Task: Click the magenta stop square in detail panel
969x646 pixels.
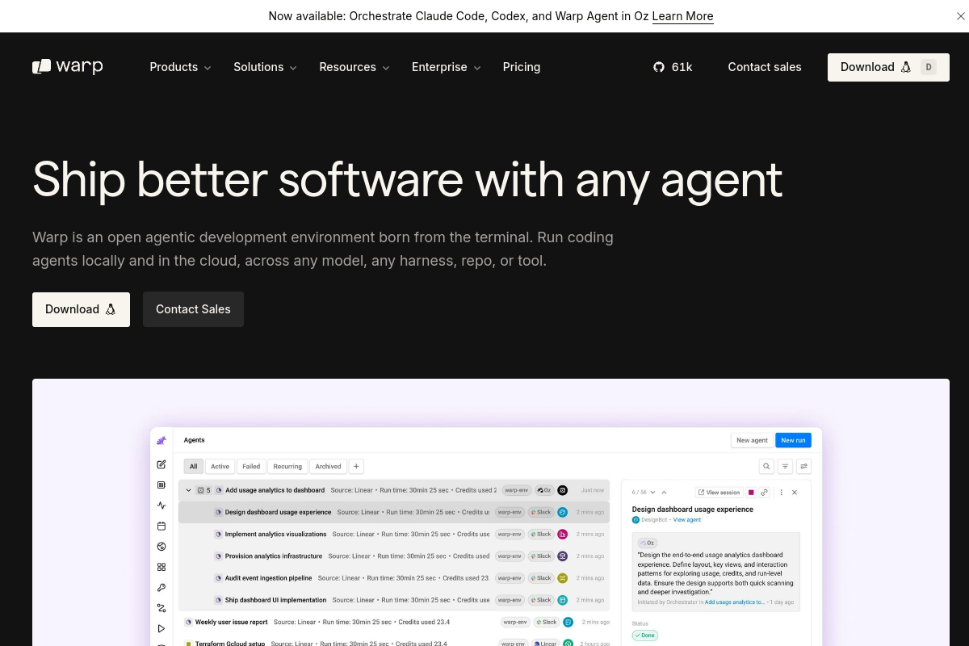Action: pyautogui.click(x=751, y=492)
